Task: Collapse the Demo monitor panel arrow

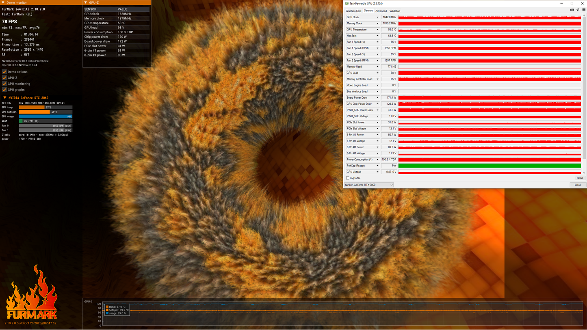Action: coord(3,2)
